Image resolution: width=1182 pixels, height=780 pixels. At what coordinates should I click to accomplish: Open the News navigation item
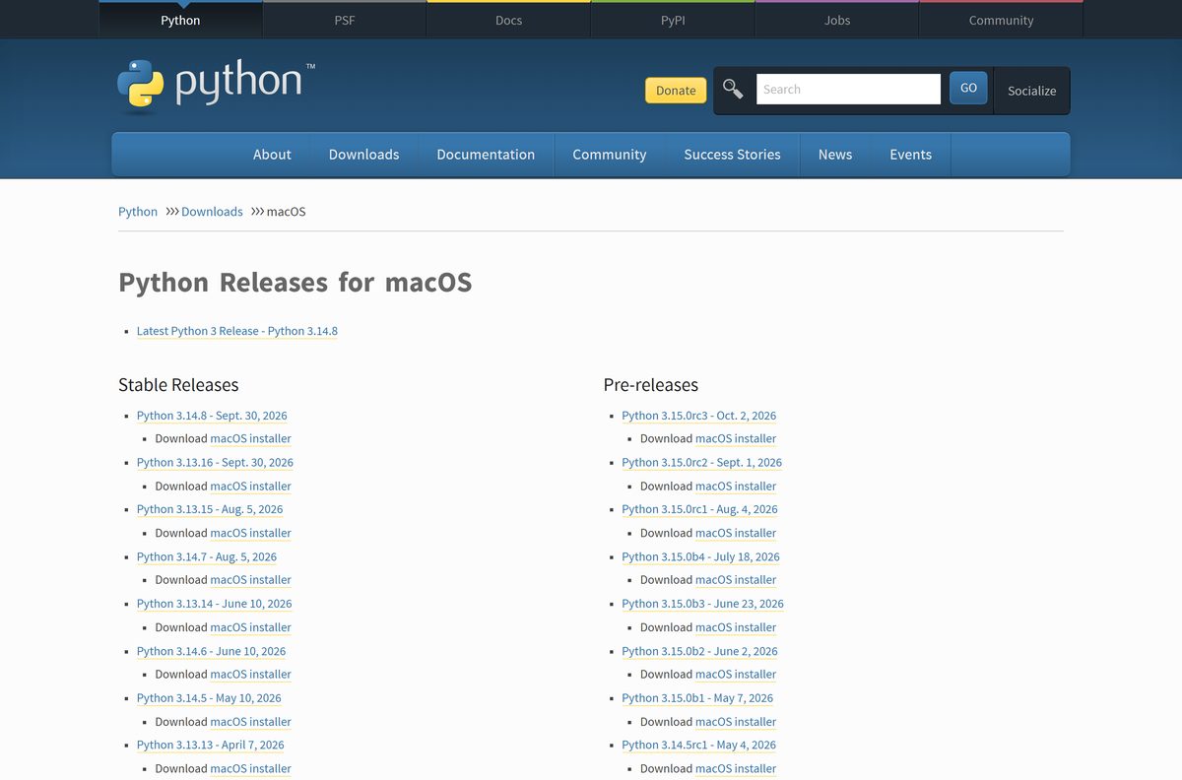click(x=835, y=155)
